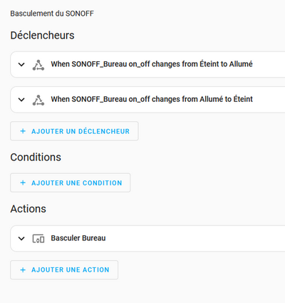Open trigger text 'changes from Éteint to Allumé'

pos(202,64)
